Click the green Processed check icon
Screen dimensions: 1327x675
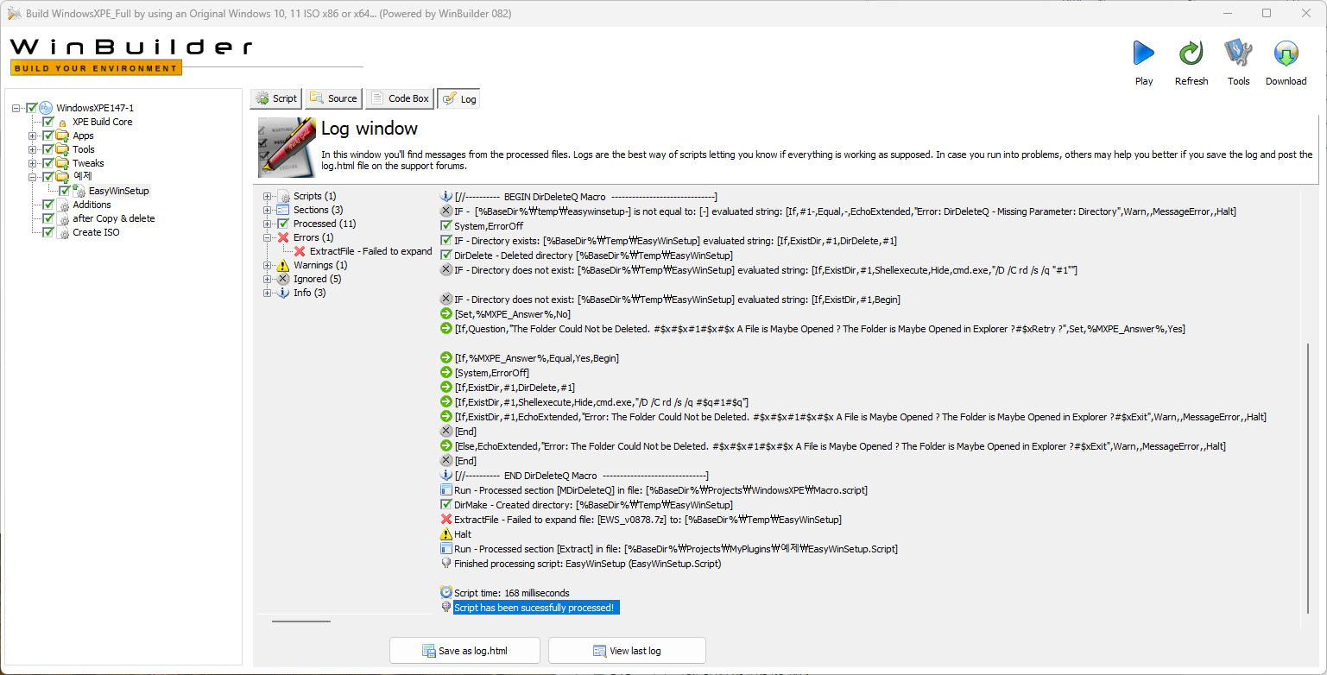[283, 224]
